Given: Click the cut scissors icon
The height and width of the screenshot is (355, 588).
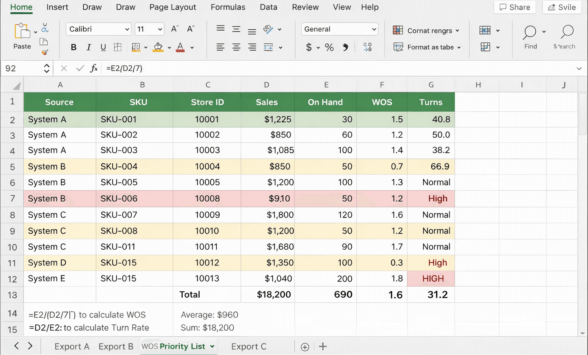Looking at the screenshot, I should click(x=45, y=28).
